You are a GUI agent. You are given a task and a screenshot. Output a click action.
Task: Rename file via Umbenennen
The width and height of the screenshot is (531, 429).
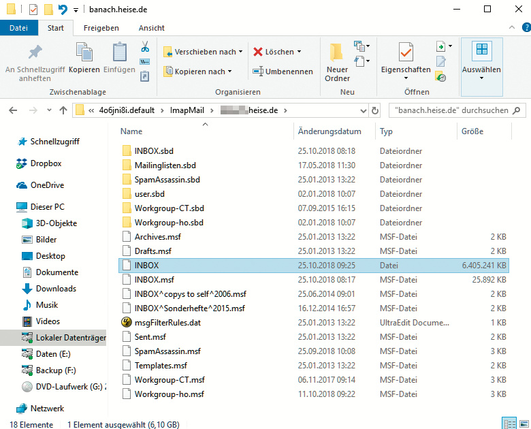pyautogui.click(x=283, y=71)
